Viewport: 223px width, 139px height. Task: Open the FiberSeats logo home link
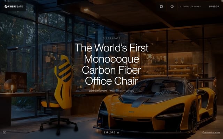click(x=14, y=7)
